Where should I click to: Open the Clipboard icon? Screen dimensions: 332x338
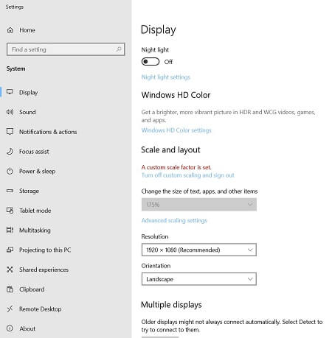click(10, 289)
